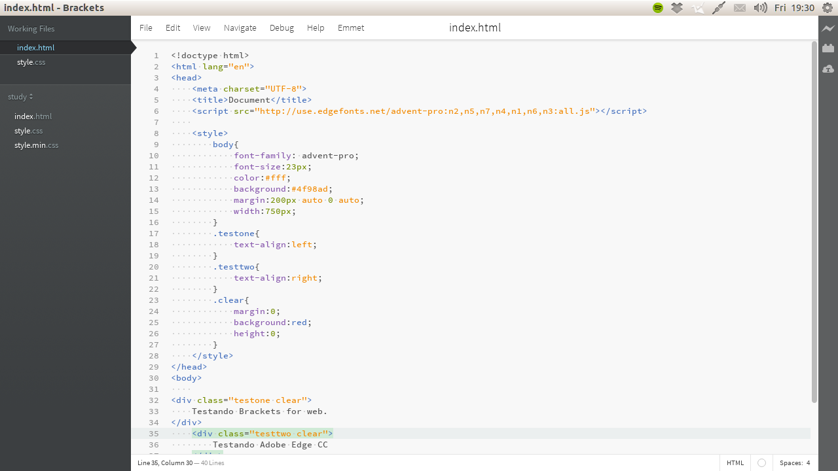Click the linting status circle indicator
The image size is (838, 471).
[x=761, y=462]
